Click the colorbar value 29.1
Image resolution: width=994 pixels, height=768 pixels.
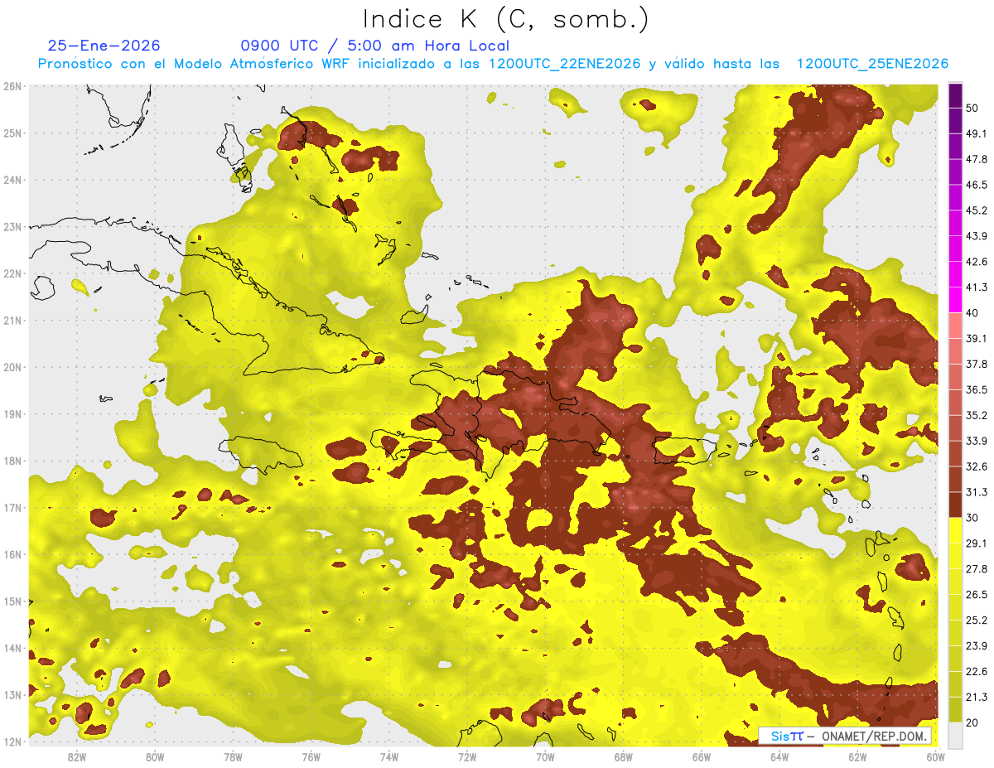(977, 543)
